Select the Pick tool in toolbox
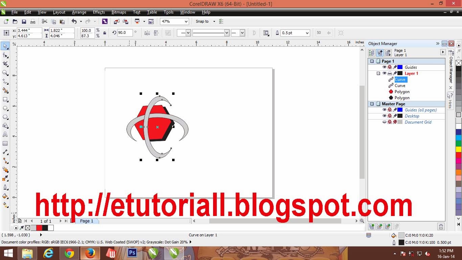462x260 pixels. (x=5, y=46)
